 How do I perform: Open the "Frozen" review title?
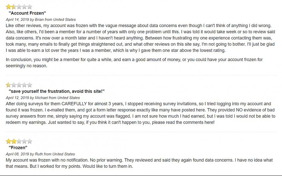point(18,148)
